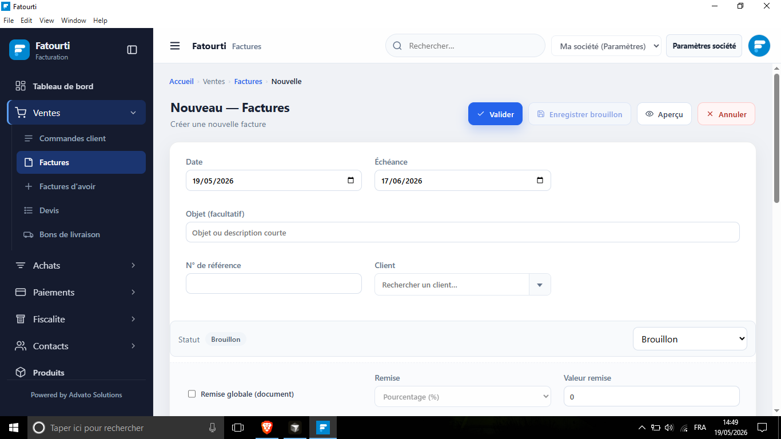The width and height of the screenshot is (781, 439).
Task: Click the Paramètres société button
Action: [704, 46]
